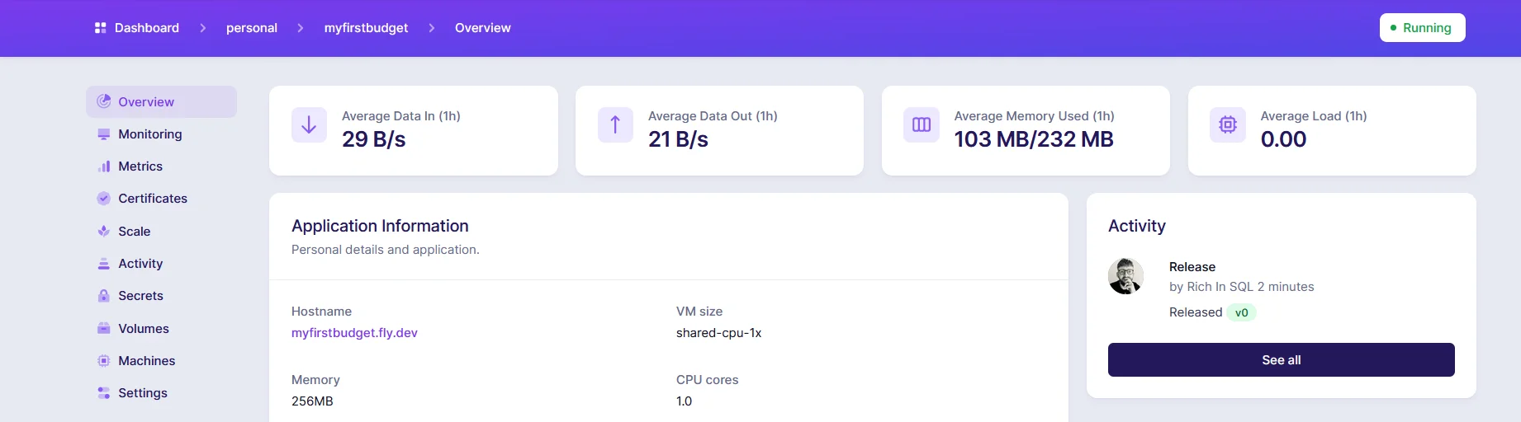Select myfirstbudget in the breadcrumb
The width and height of the screenshot is (1521, 422).
point(366,28)
